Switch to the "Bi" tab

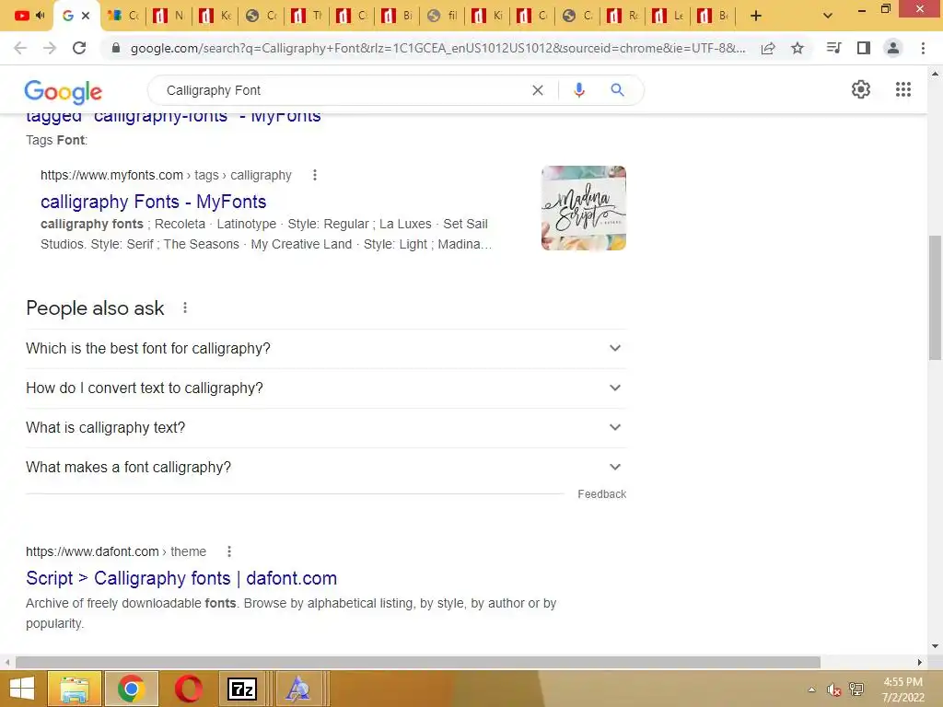pyautogui.click(x=397, y=16)
